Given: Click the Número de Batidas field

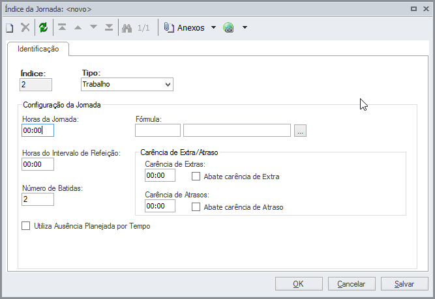Looking at the screenshot, I should point(38,199).
